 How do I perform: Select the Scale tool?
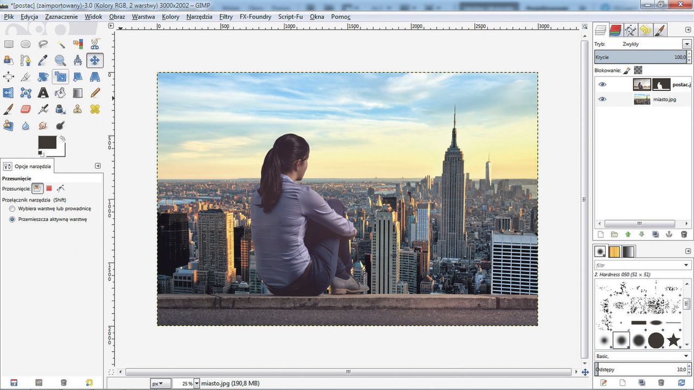[x=60, y=77]
